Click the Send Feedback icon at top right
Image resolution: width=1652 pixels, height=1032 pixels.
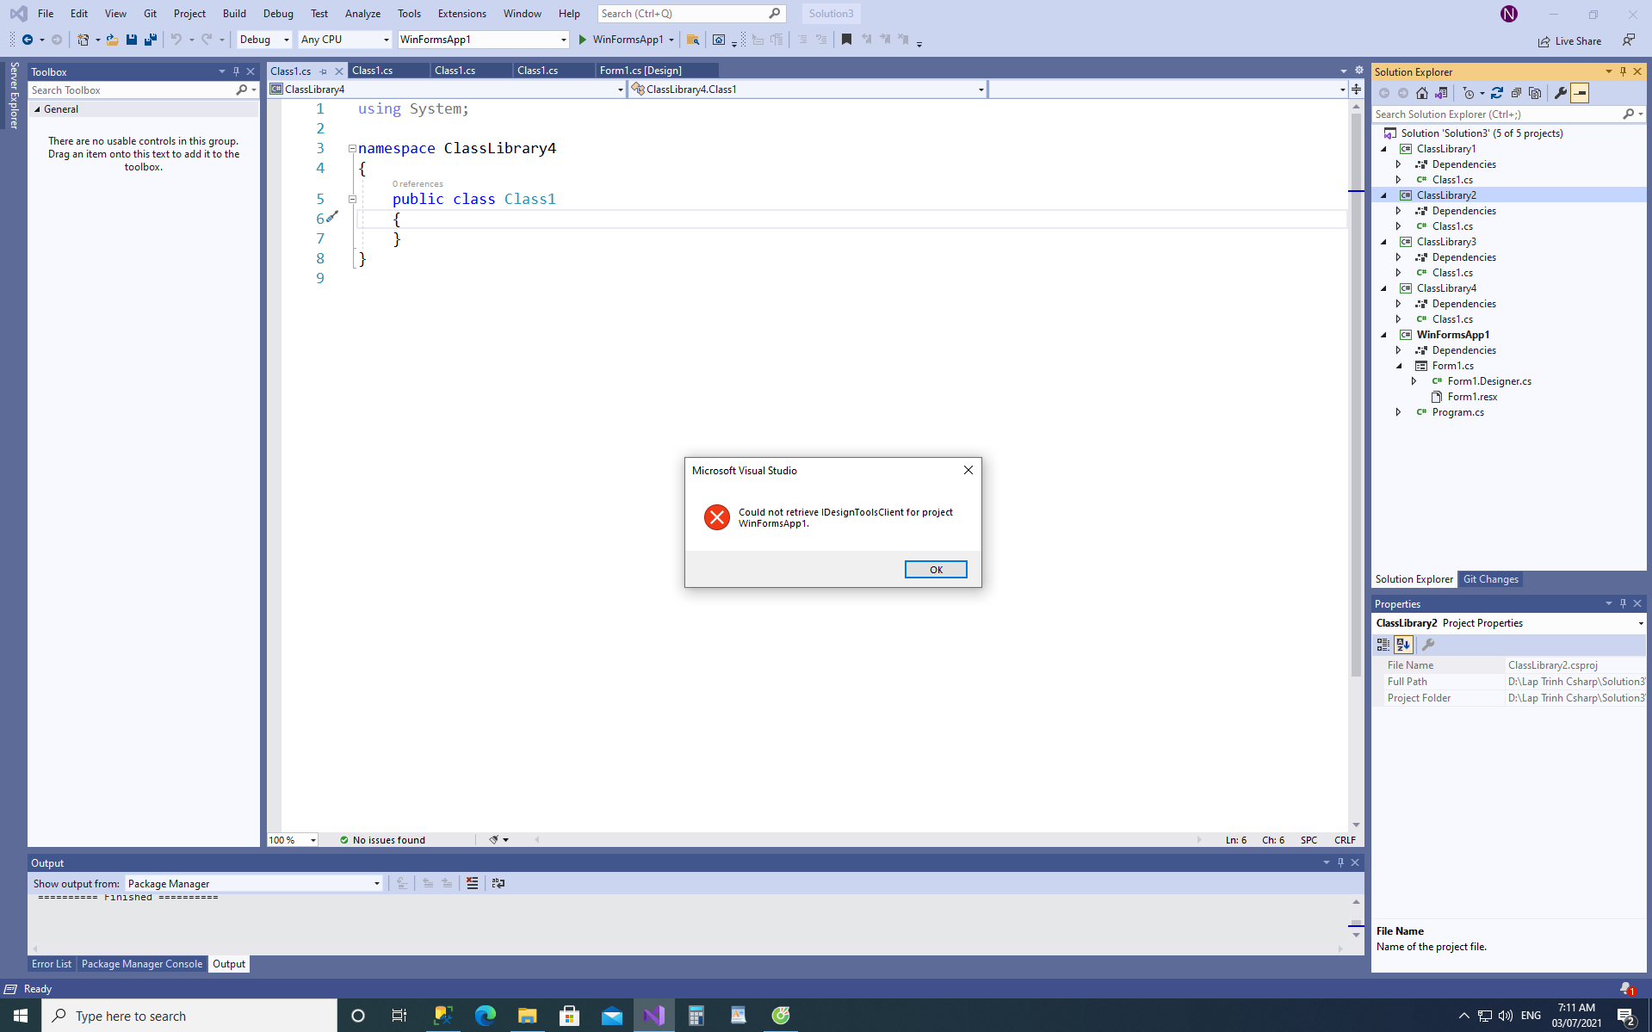coord(1629,40)
